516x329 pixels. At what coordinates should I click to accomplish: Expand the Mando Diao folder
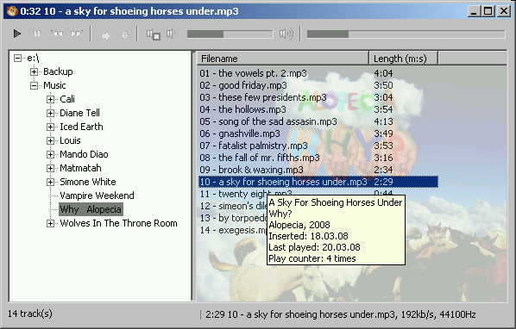(50, 154)
